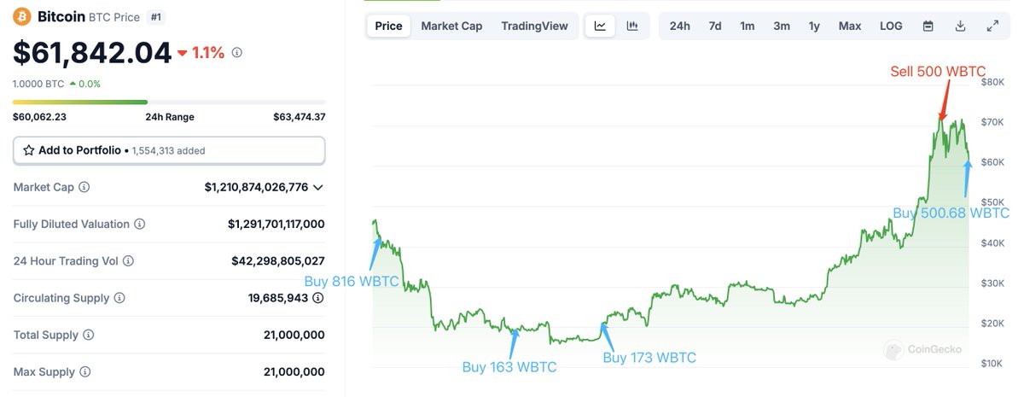
Task: Download the chart data
Action: 960,26
